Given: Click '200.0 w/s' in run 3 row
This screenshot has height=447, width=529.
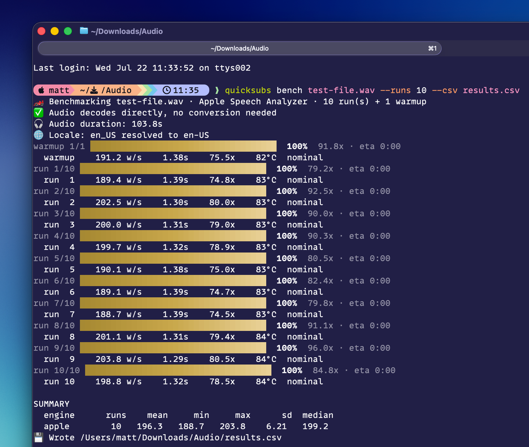Looking at the screenshot, I should click(x=119, y=225).
